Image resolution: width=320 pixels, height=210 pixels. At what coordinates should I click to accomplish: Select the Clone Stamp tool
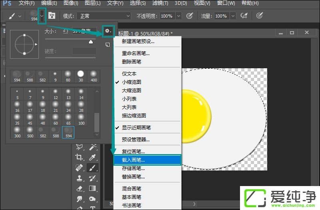[79, 178]
